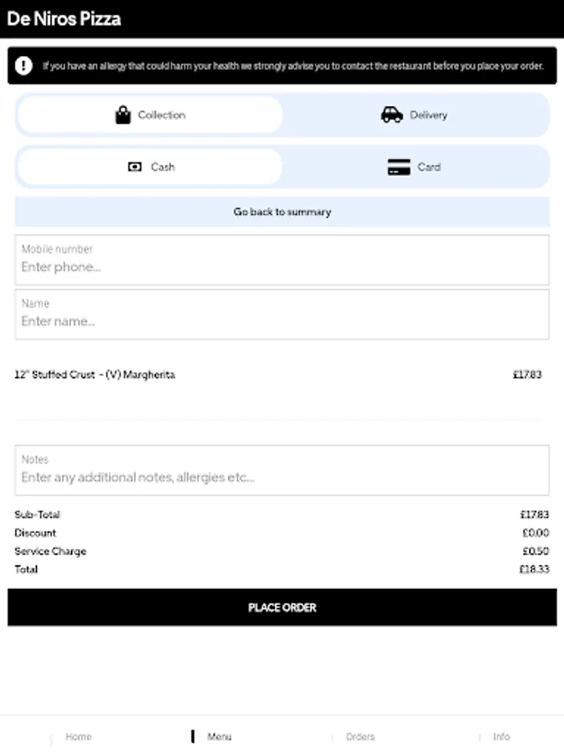Go back to summary
This screenshot has height=753, width=564.
[282, 212]
